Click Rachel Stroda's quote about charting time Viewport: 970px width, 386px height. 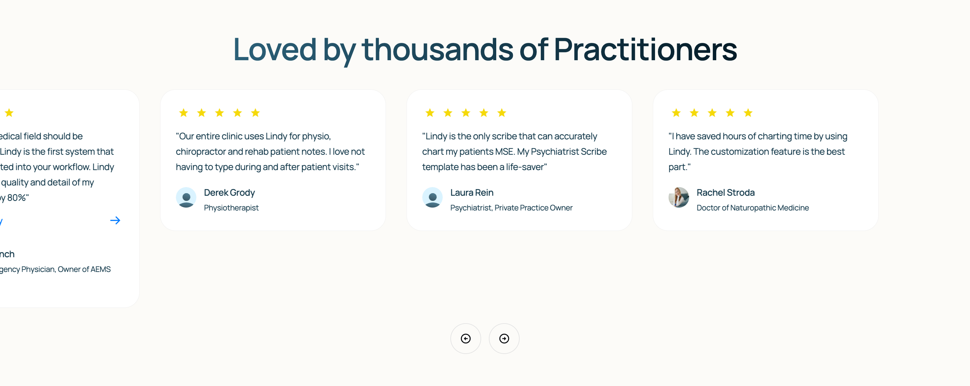[x=757, y=152]
